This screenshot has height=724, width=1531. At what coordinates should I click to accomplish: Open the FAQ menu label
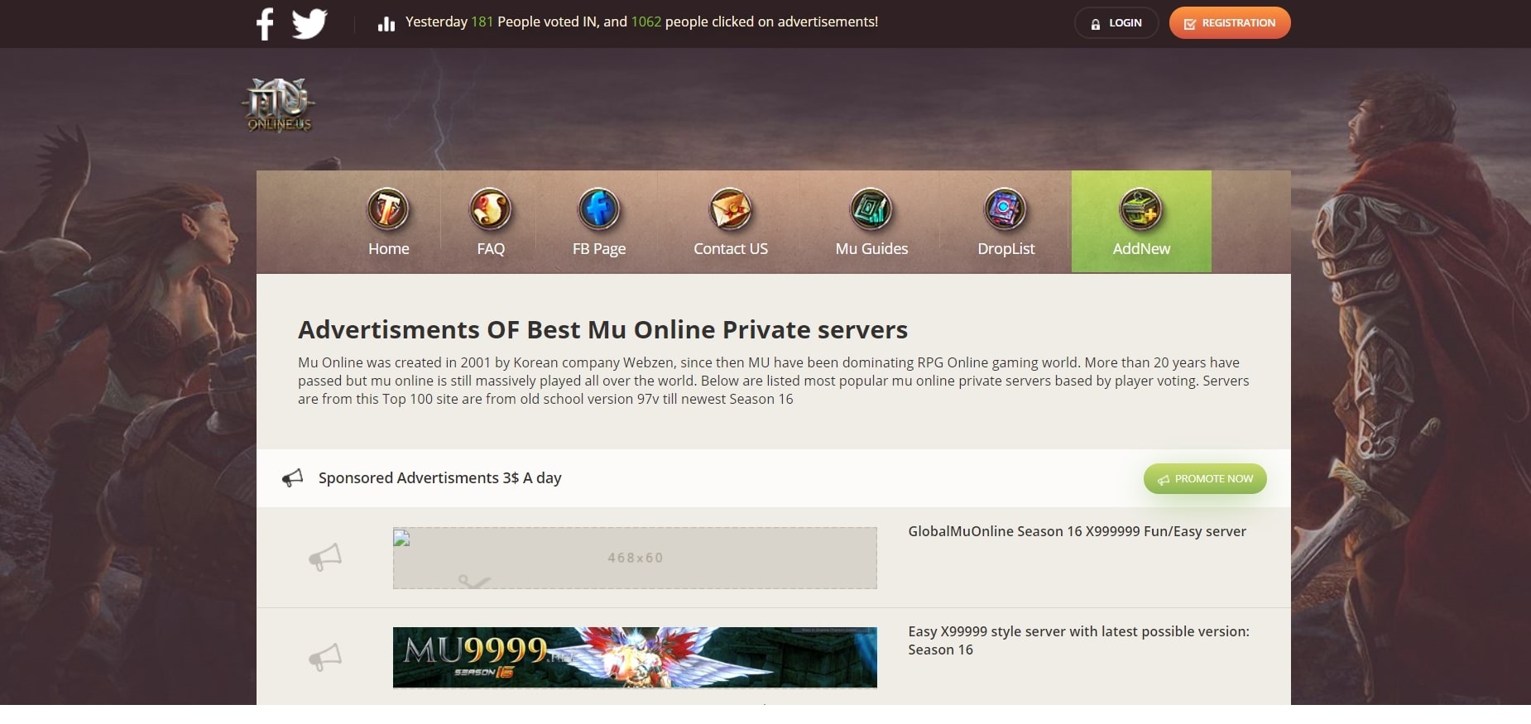[x=491, y=249]
